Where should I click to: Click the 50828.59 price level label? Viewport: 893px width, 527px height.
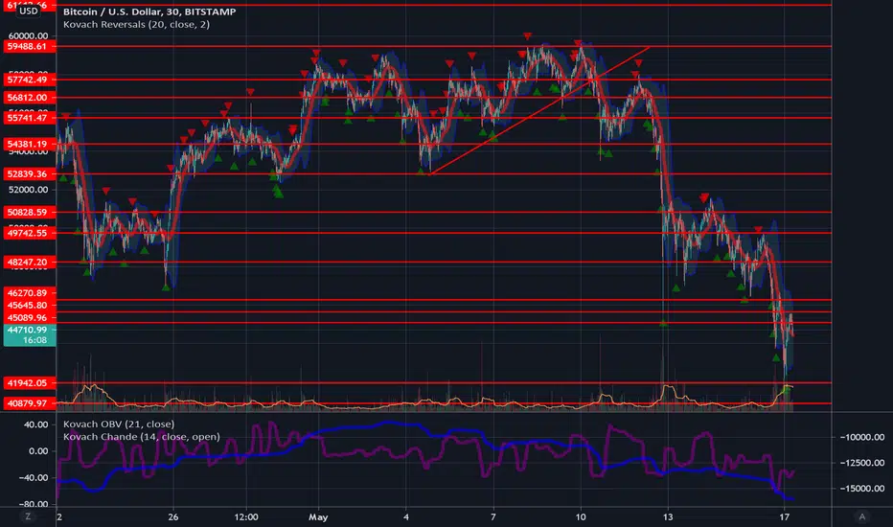[29, 212]
